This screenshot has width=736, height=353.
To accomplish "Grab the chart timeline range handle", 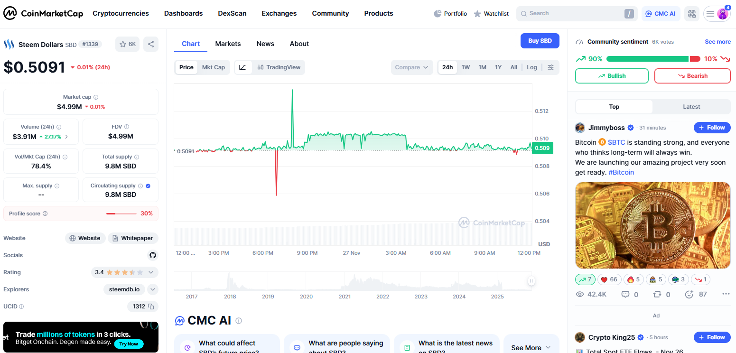I will pyautogui.click(x=531, y=281).
